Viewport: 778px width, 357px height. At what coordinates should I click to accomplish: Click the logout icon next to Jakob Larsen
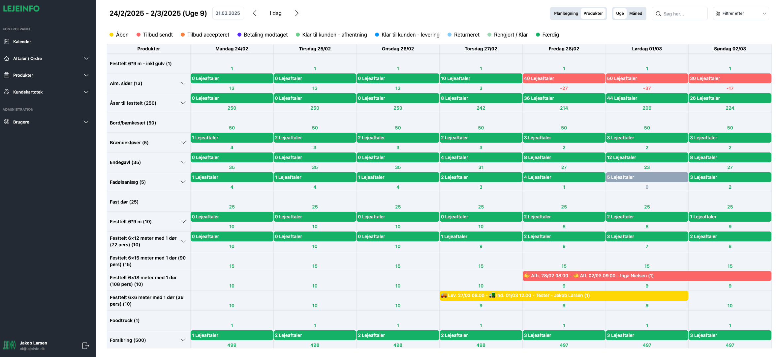pyautogui.click(x=85, y=346)
